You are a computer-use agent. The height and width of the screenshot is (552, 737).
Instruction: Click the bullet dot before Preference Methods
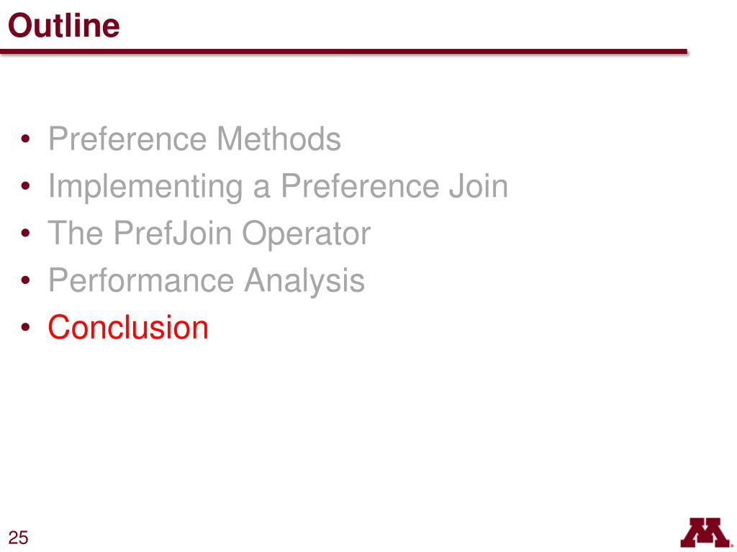(25, 139)
